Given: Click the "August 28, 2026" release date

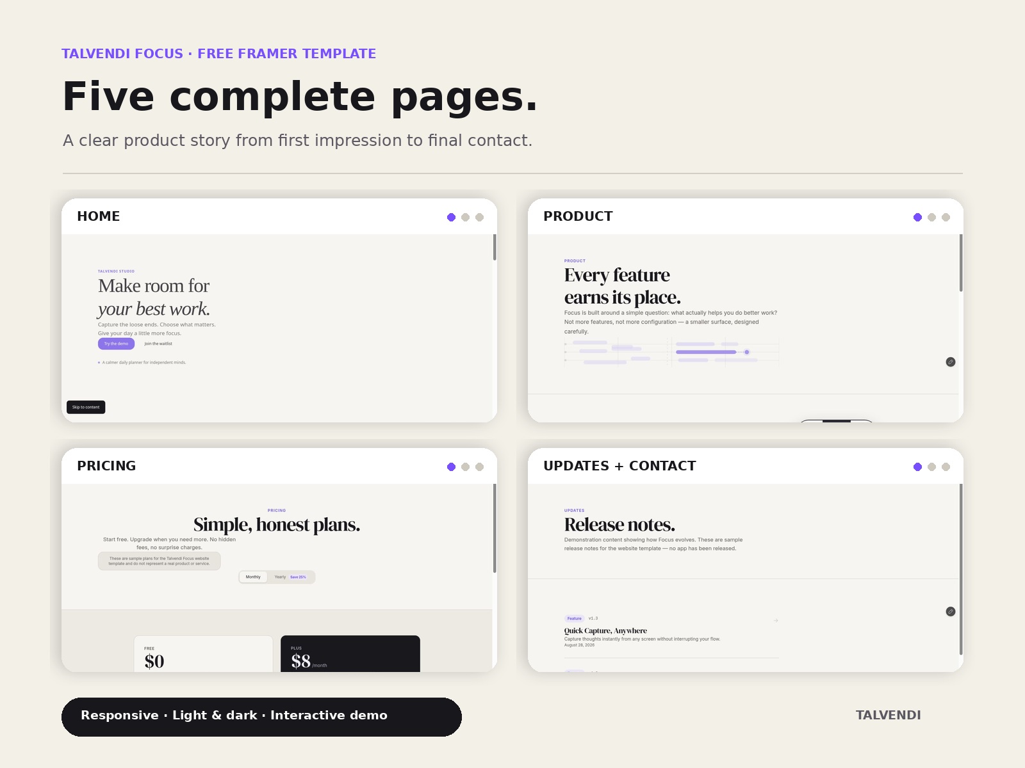Looking at the screenshot, I should coord(579,645).
